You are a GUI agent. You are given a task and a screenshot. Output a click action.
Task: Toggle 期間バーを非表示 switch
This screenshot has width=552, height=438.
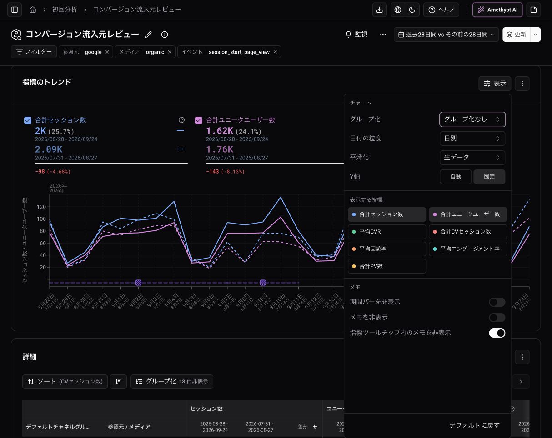click(497, 302)
